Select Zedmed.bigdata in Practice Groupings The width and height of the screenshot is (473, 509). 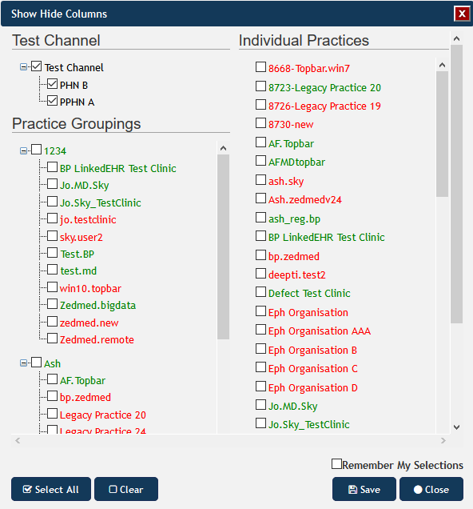click(52, 304)
